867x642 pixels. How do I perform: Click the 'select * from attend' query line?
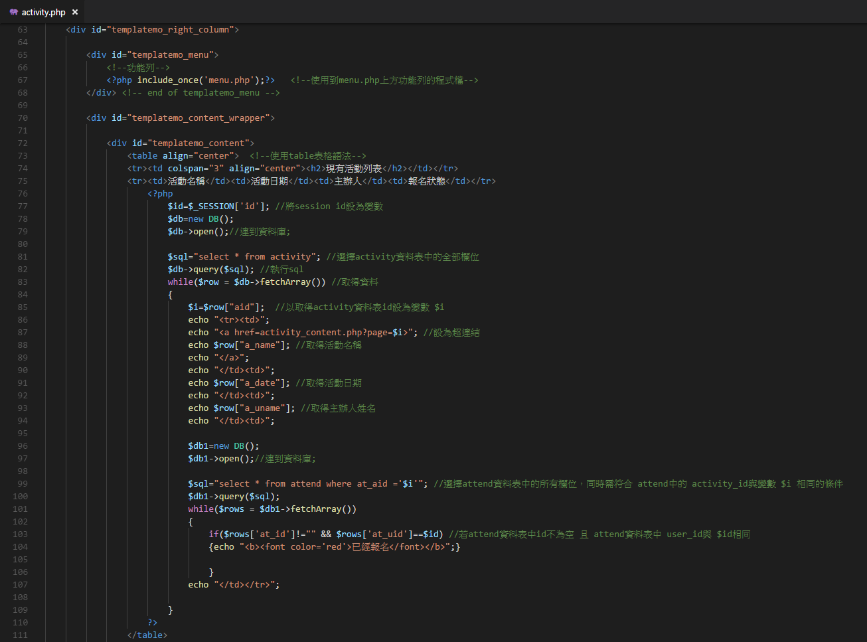click(308, 484)
